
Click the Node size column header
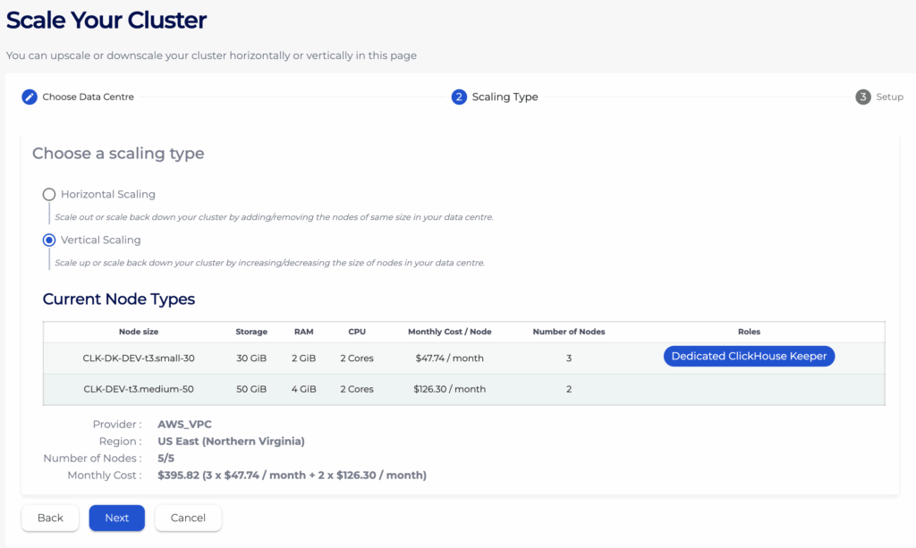click(x=138, y=332)
